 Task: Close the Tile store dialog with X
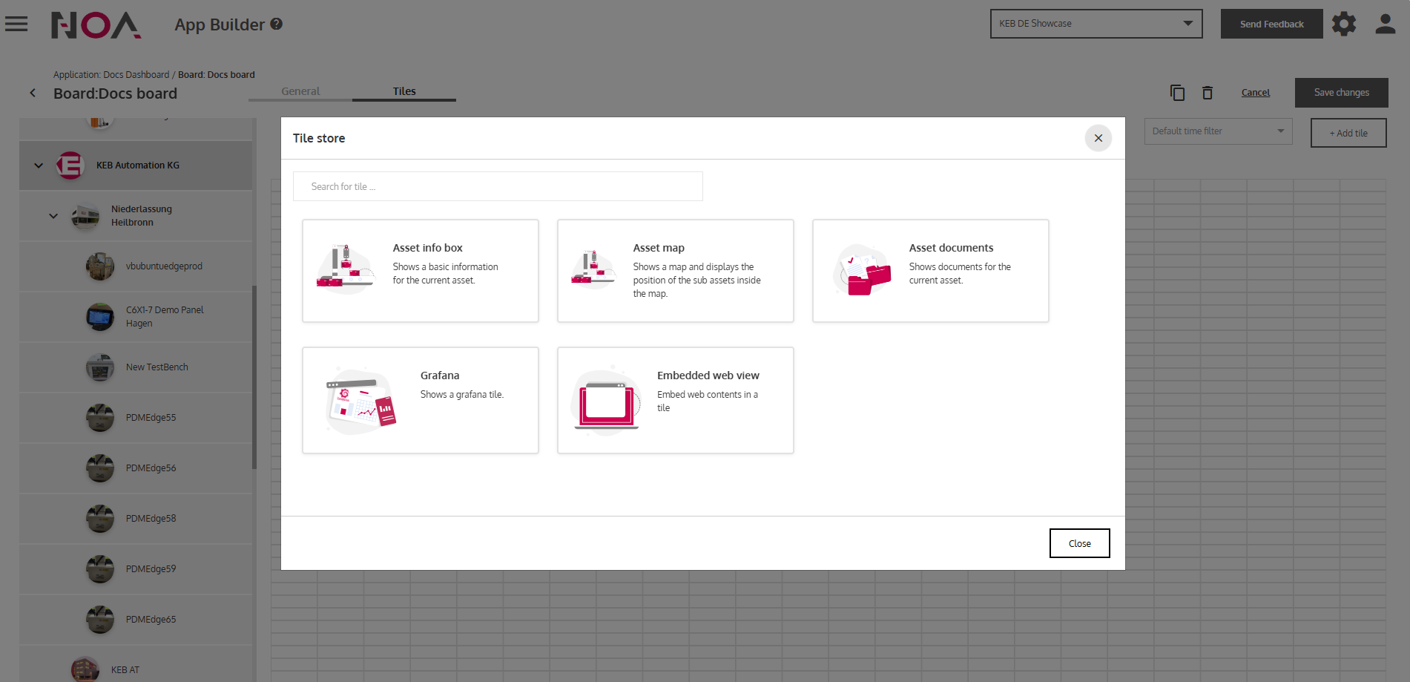click(x=1098, y=138)
